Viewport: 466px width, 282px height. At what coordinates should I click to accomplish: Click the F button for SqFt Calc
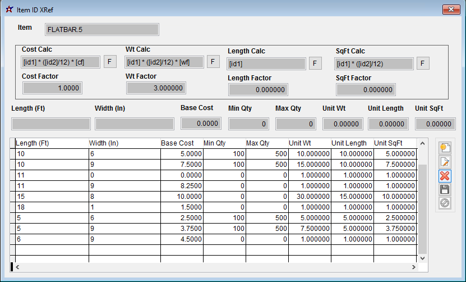[x=423, y=63]
